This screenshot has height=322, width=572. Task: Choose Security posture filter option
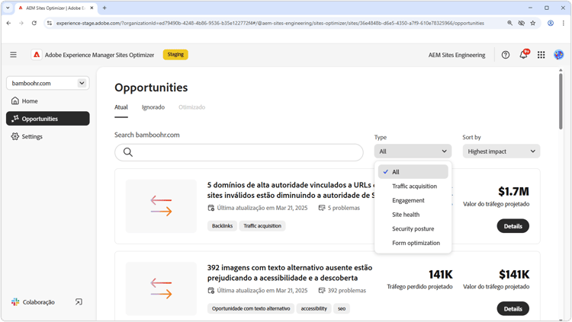point(413,229)
